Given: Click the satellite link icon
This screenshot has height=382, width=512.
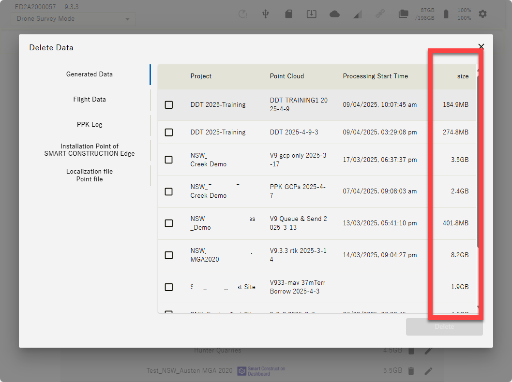Looking at the screenshot, I should point(380,14).
